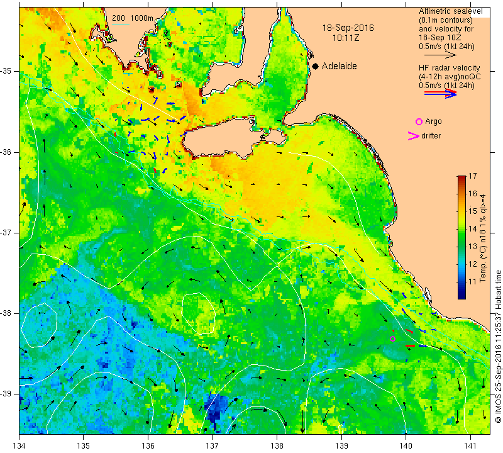Click the longitude axis label 140
Screen dimensions: 503x453
(406, 445)
